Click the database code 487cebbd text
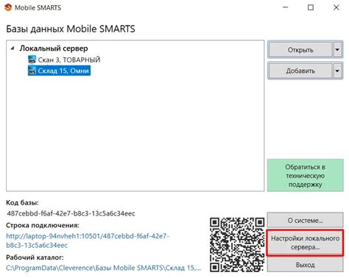Viewport: 349px width, 278px height. [71, 213]
